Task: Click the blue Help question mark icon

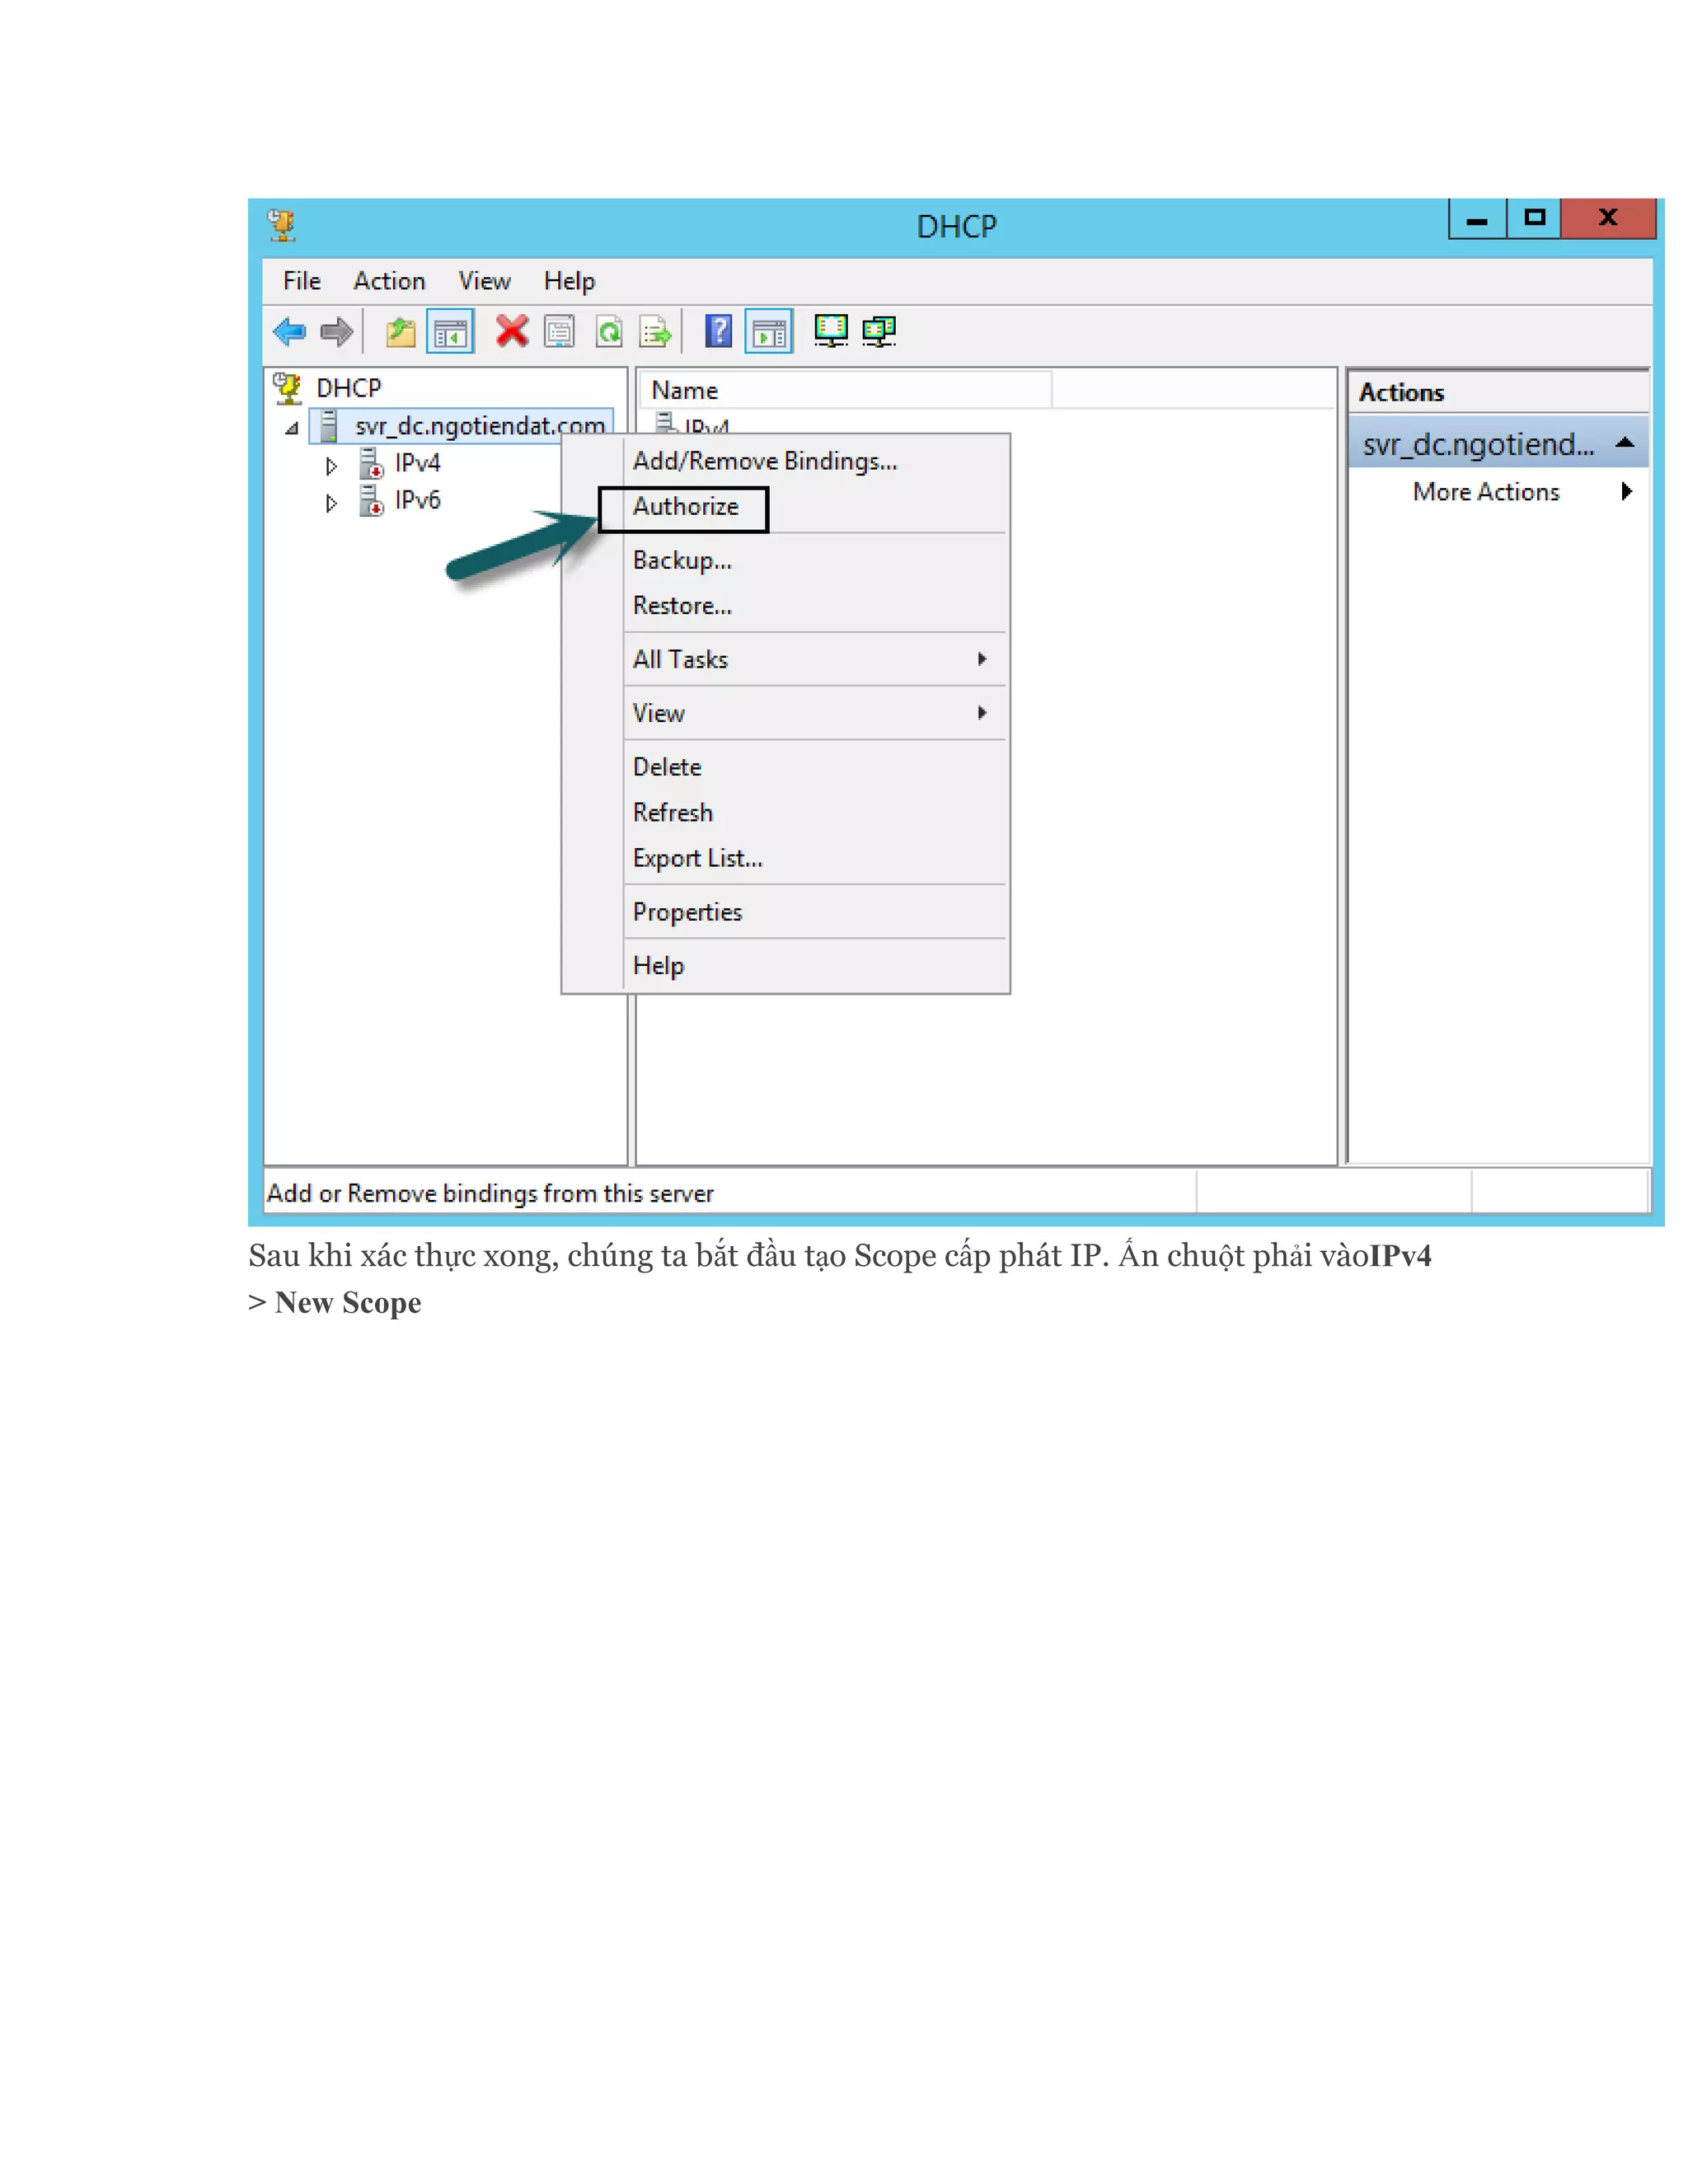Action: 718,331
